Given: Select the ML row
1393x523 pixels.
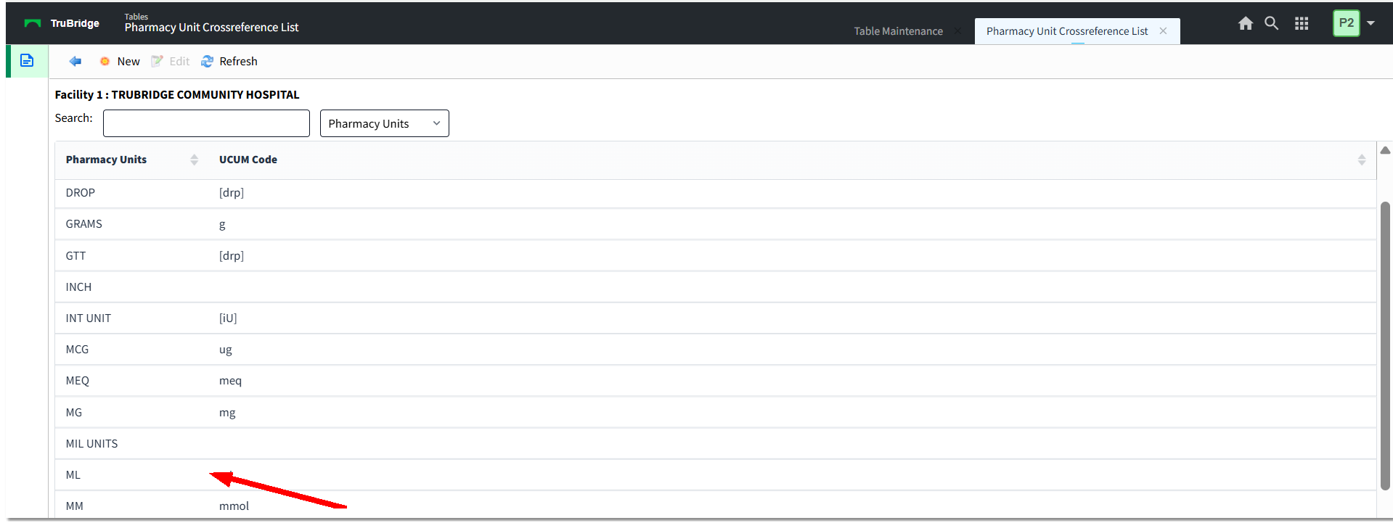Looking at the screenshot, I should click(716, 475).
